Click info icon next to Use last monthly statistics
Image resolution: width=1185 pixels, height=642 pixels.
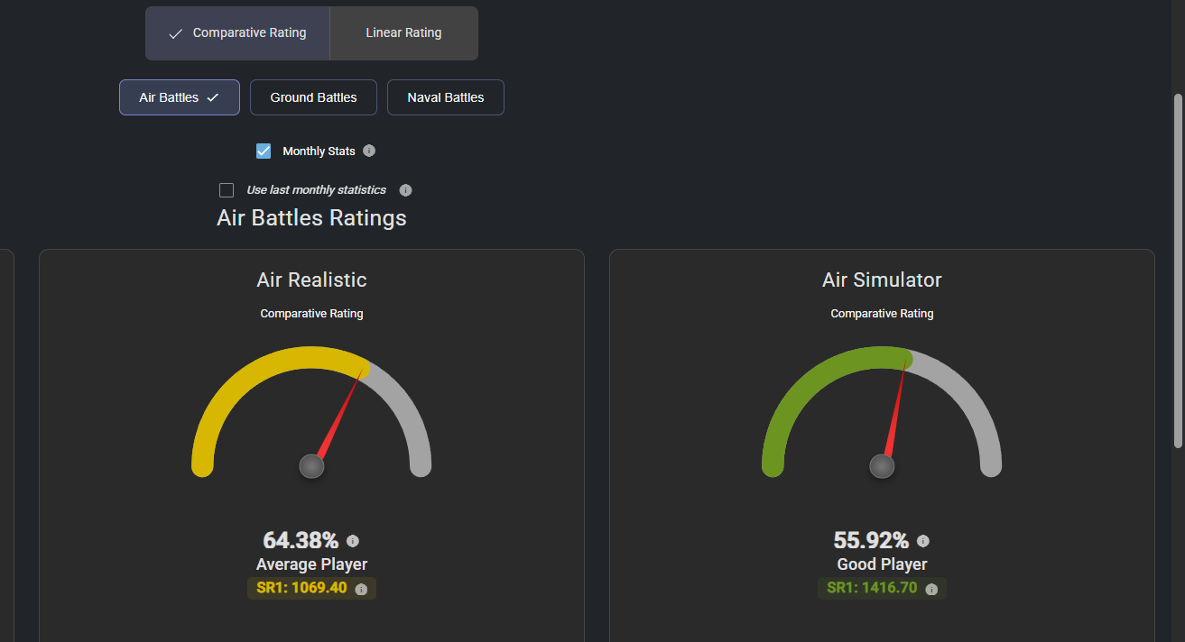[x=405, y=190]
